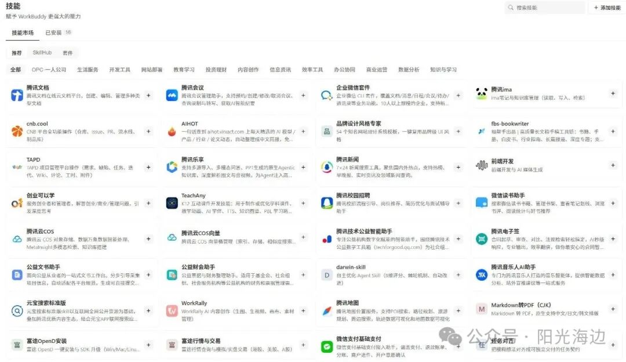Open the 元宝搜索标准版 search icon
Screen dimensions: 626x362
click(17, 311)
